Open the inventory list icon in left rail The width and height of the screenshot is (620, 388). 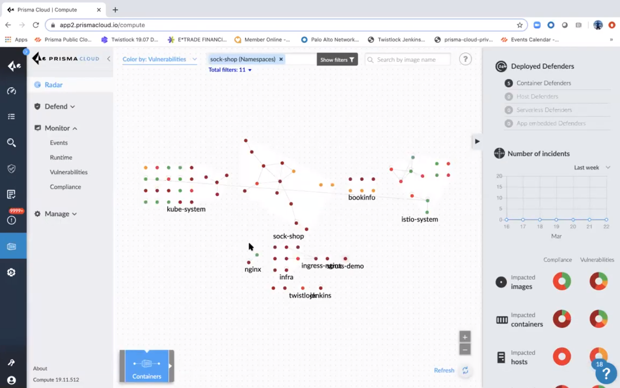click(x=12, y=116)
